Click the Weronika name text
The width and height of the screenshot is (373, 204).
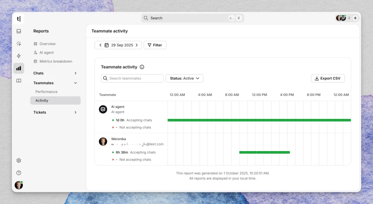(x=118, y=139)
